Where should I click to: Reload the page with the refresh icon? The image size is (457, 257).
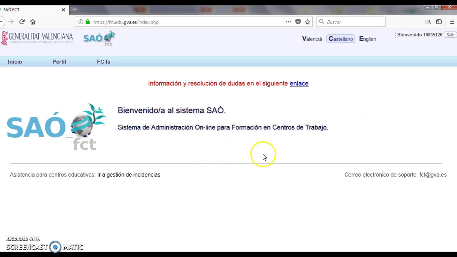(x=22, y=22)
